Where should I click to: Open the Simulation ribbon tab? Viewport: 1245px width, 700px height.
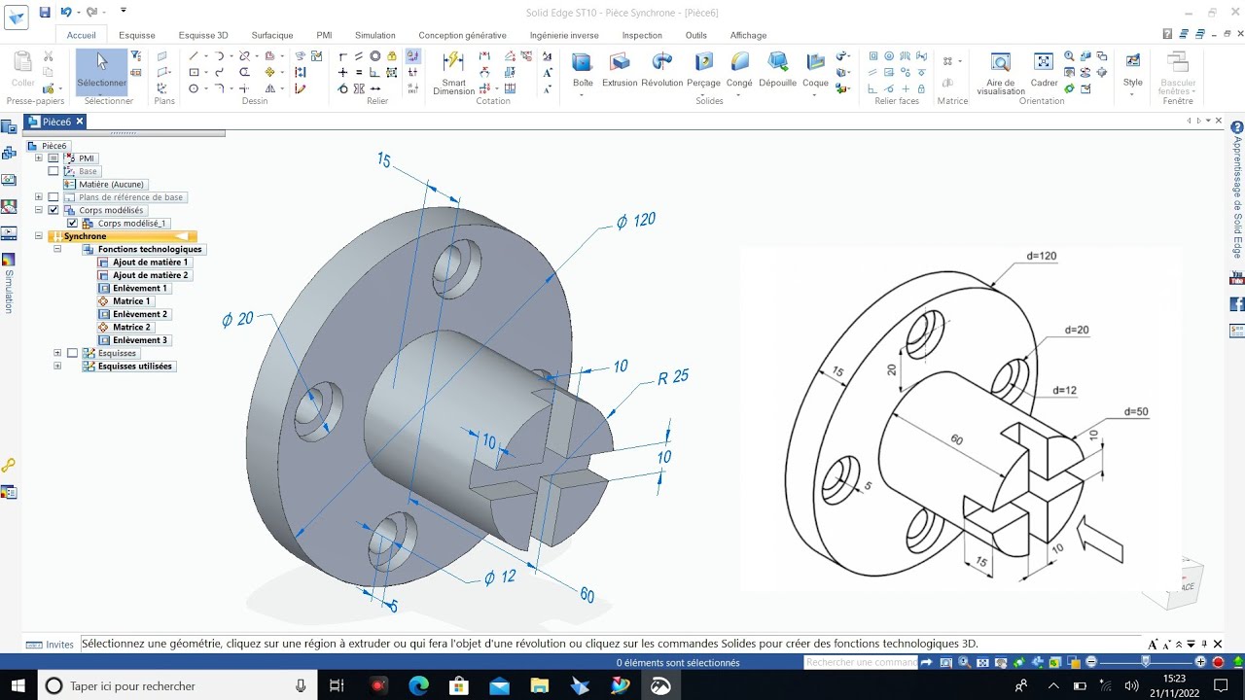375,35
